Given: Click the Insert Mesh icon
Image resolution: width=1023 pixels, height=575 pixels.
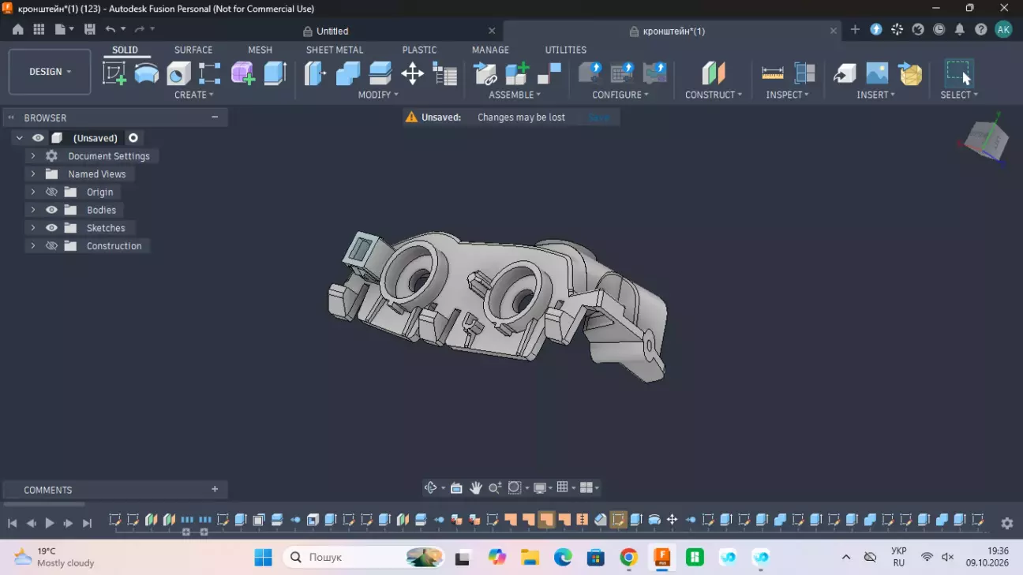Looking at the screenshot, I should pyautogui.click(x=910, y=73).
